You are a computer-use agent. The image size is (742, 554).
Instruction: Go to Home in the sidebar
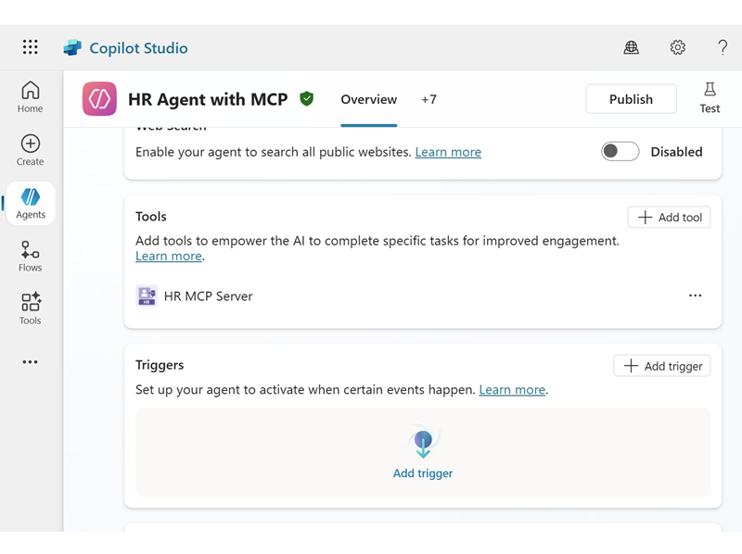tap(30, 96)
